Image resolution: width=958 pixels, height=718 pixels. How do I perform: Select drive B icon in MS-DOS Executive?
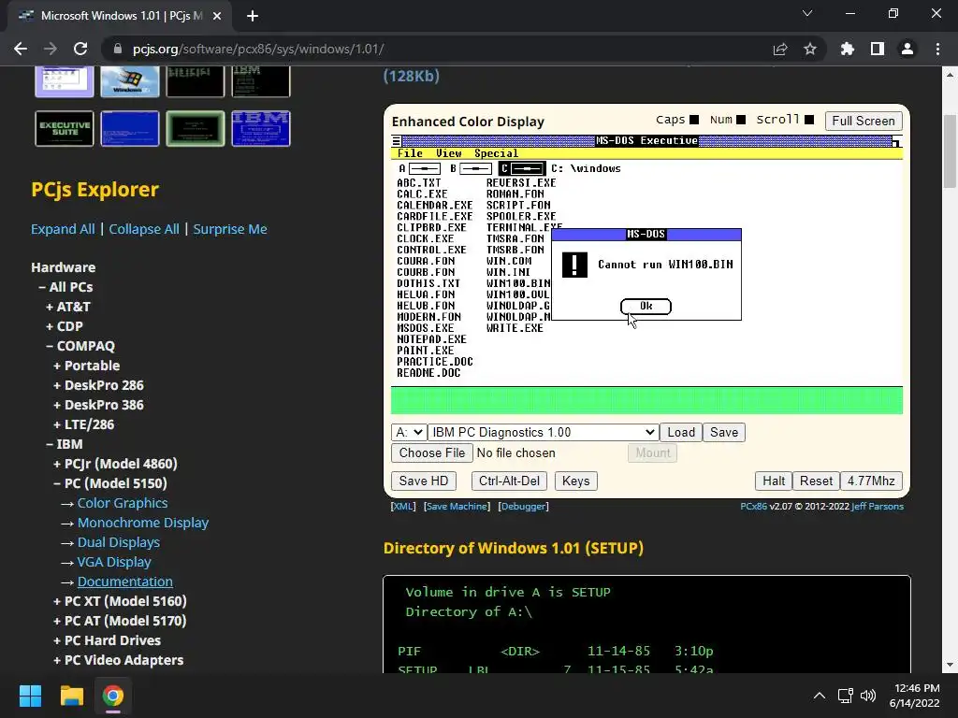pos(471,168)
